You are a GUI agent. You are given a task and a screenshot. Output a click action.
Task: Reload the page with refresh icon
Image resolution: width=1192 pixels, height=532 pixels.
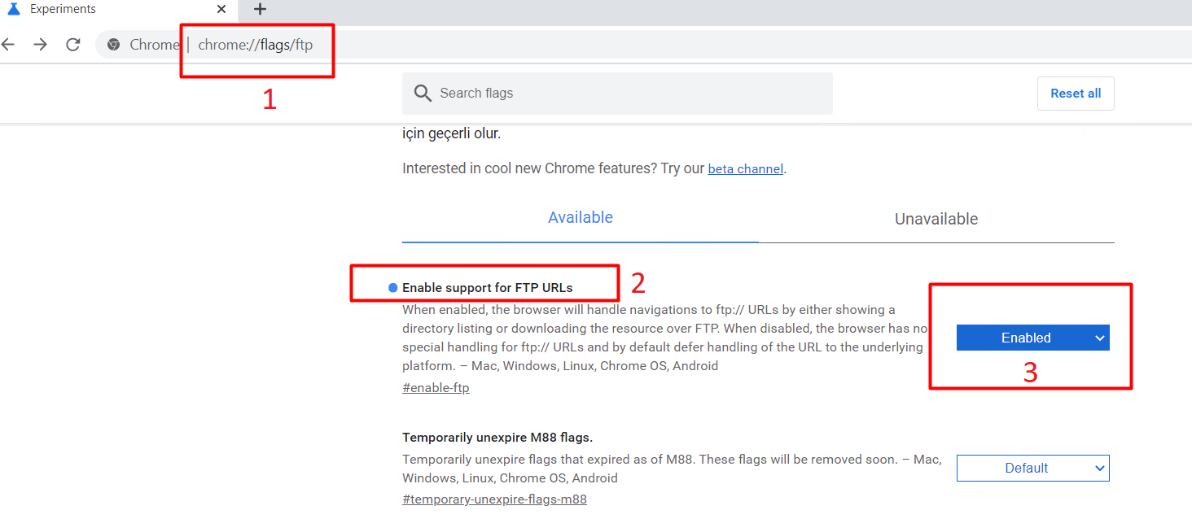click(x=73, y=44)
